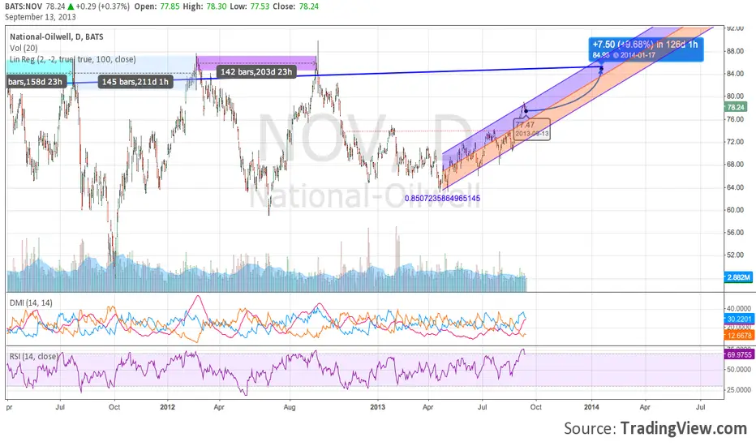Select the National-Oilwell, D, BATS legend
This screenshot has height=446, width=756.
pyautogui.click(x=57, y=36)
